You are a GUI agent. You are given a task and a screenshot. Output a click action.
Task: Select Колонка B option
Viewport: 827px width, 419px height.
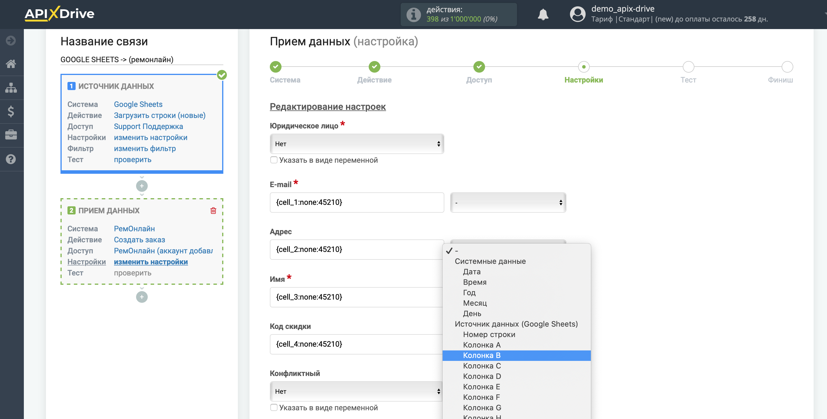point(516,355)
